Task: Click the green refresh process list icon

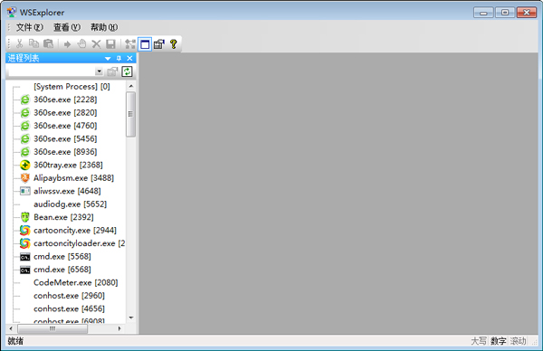Action: (127, 71)
